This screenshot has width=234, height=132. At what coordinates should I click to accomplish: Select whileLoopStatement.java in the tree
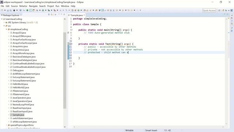(x=24, y=122)
